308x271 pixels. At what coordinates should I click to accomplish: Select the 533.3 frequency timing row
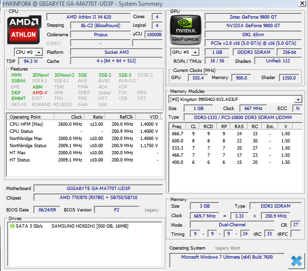(236, 148)
